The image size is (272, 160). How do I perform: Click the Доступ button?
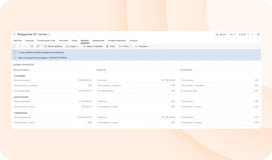coord(221,35)
